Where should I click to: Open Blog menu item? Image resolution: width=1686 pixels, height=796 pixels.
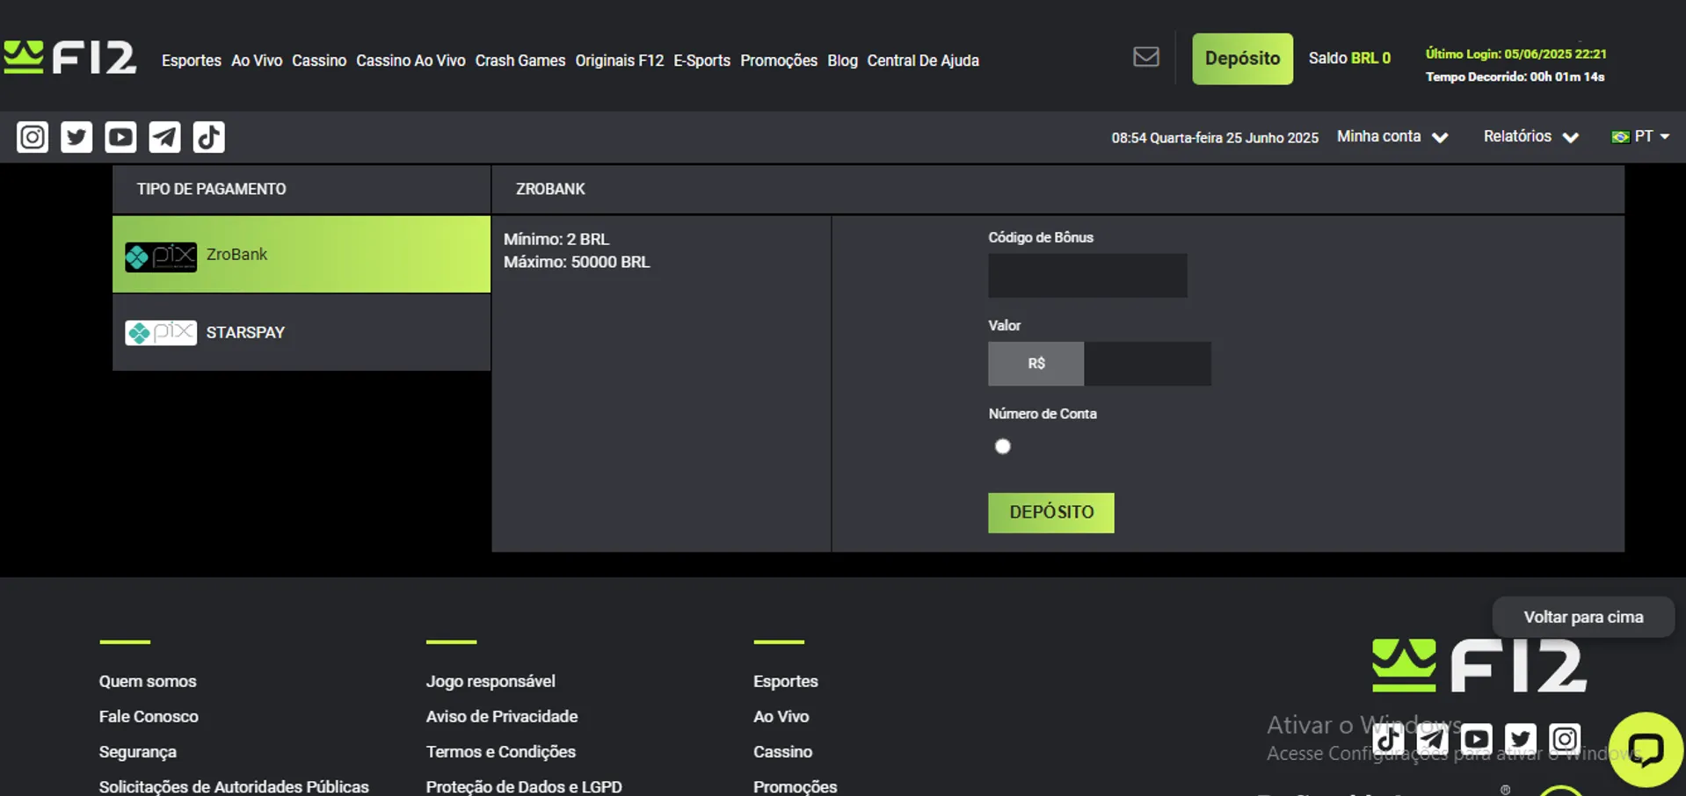[x=842, y=61]
